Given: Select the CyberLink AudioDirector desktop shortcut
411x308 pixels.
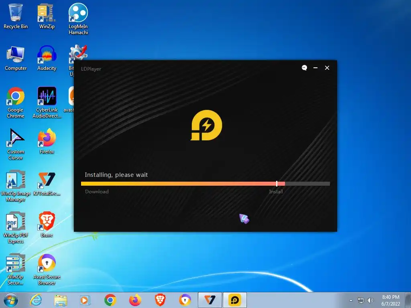Looking at the screenshot, I should (x=47, y=103).
